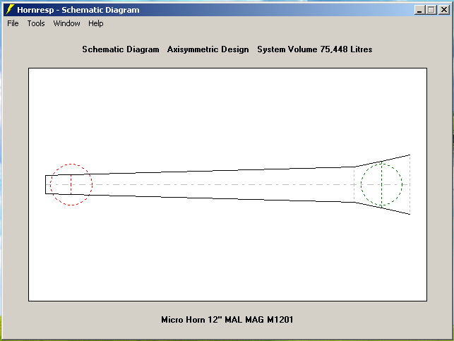Click 'Micro Horn 12" MAL MAG M1201' caption

point(227,320)
